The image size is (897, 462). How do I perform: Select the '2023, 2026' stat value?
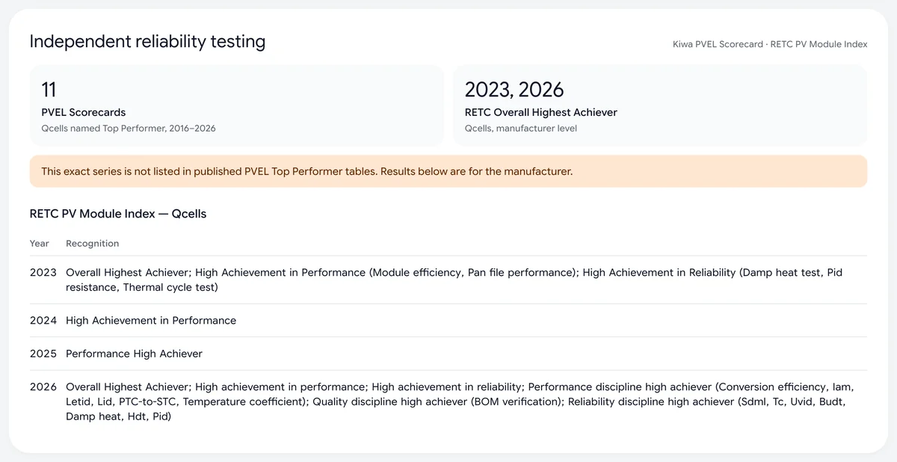pos(514,90)
